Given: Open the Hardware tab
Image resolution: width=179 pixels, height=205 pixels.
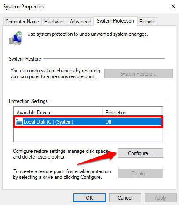Looking at the screenshot, I should 54,22.
